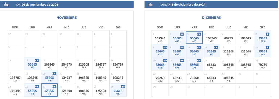Click the promo star icon on November 19

click(54, 74)
